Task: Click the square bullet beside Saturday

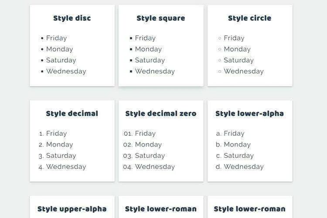Action: tap(131, 61)
